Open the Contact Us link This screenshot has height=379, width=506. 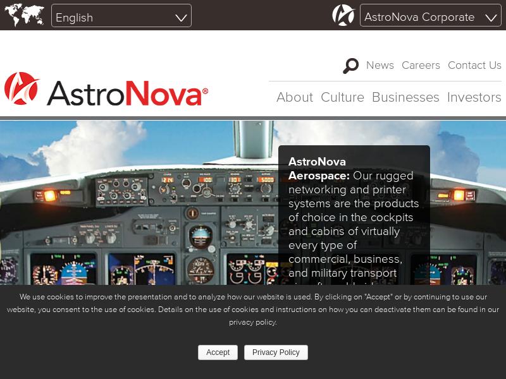tap(474, 66)
